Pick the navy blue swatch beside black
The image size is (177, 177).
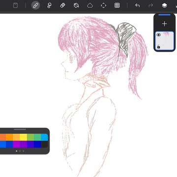[x=37, y=144]
